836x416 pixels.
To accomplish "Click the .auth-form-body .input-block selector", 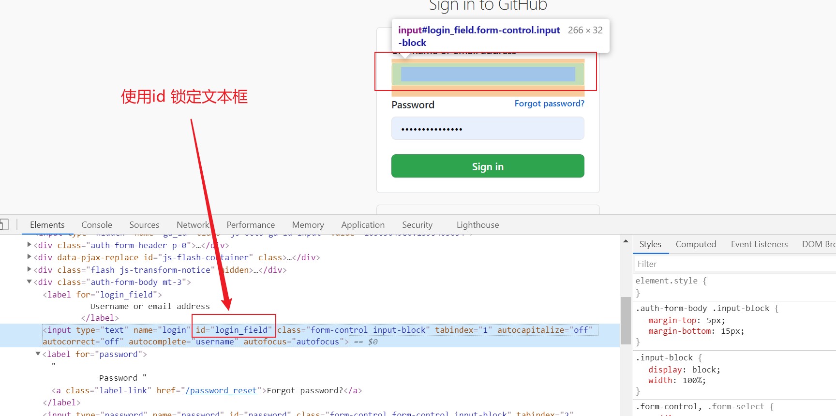I will pos(702,308).
